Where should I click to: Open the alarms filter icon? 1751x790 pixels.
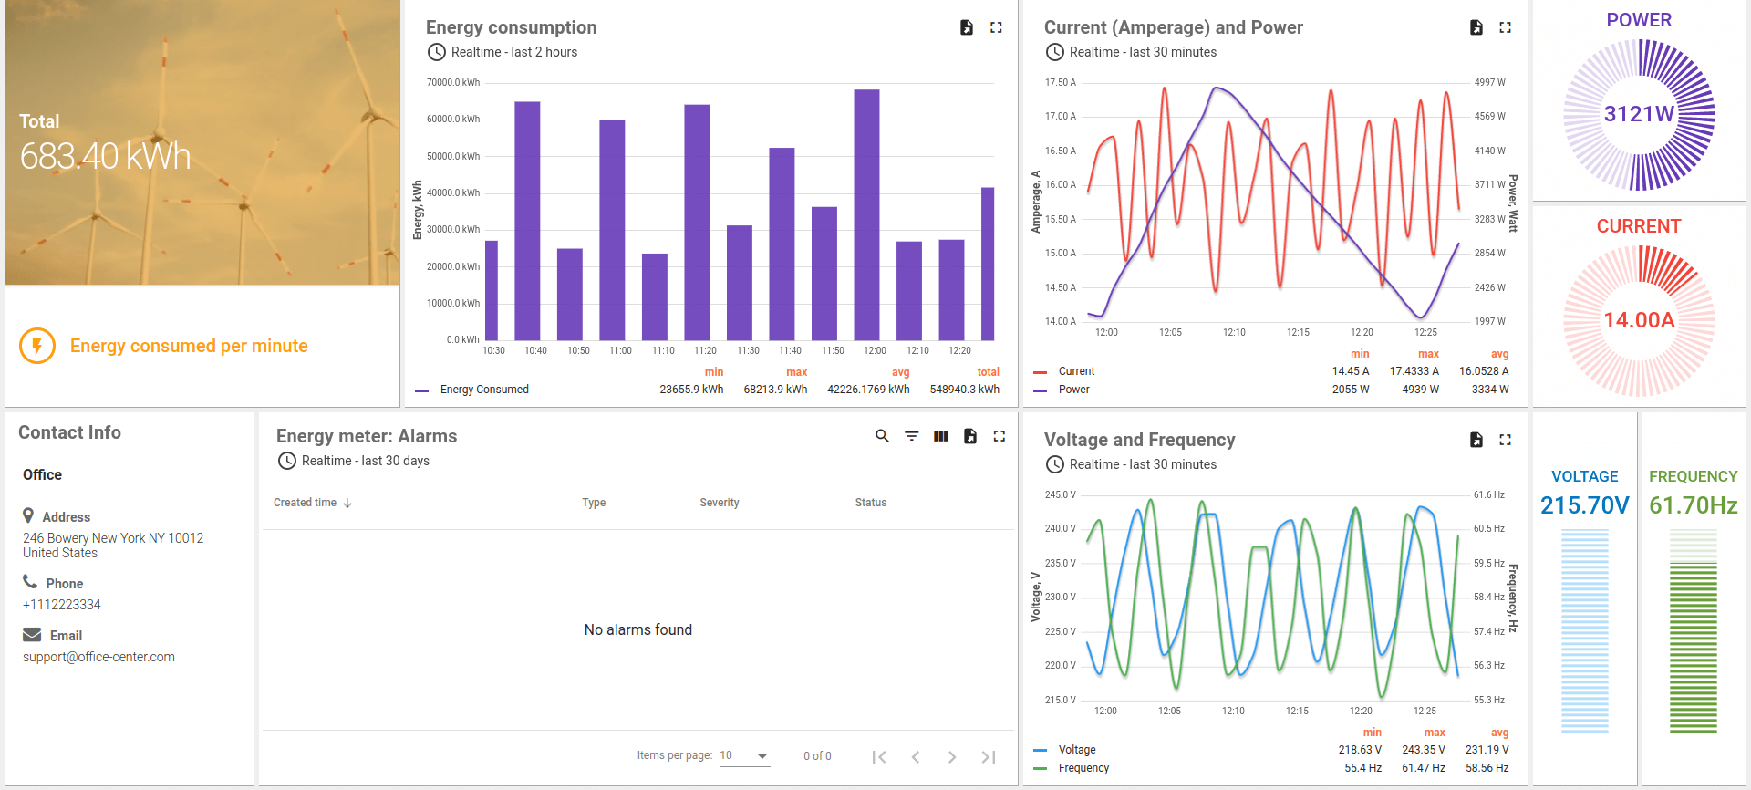(x=911, y=436)
